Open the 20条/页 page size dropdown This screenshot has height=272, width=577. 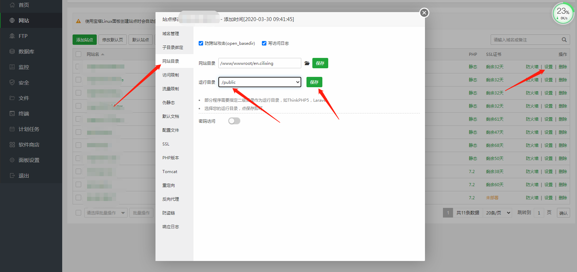click(x=498, y=213)
